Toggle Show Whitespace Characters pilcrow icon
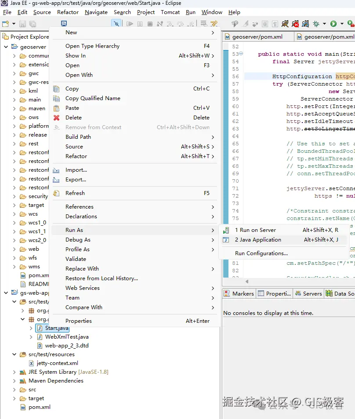Viewport: 355px width, 419px height. 275,24
